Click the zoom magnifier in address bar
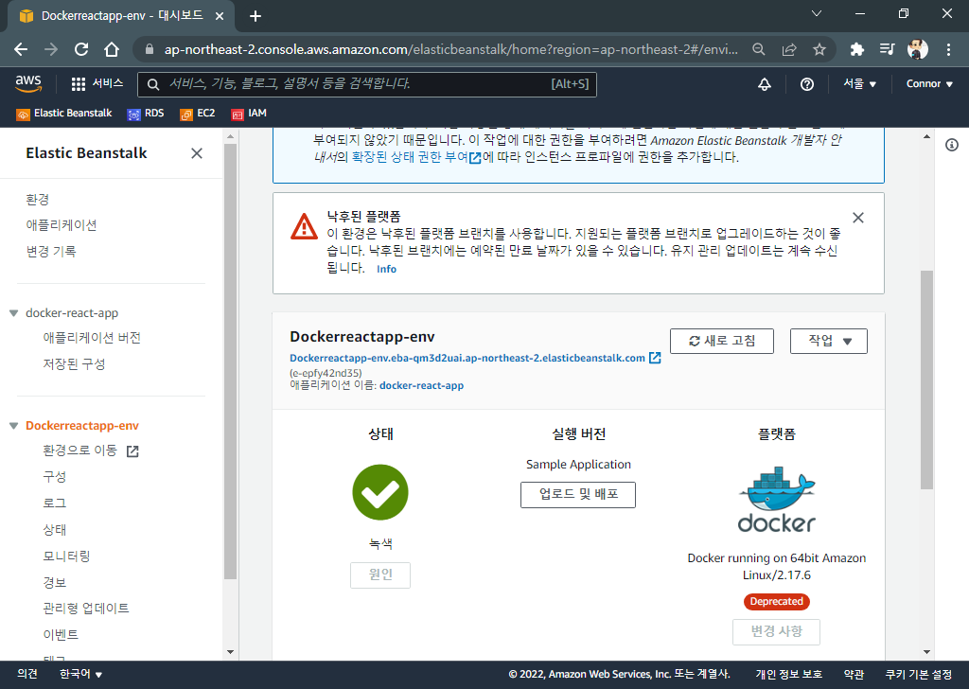 758,49
